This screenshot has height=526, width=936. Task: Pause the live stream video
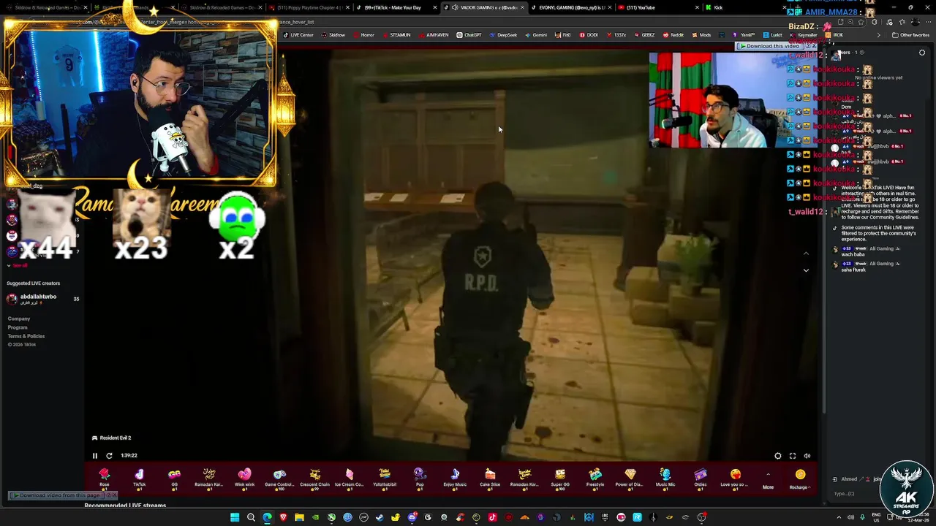coord(94,456)
